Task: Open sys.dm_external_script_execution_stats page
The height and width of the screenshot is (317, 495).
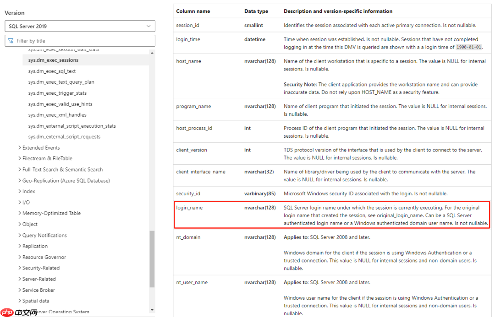Action: [72, 126]
